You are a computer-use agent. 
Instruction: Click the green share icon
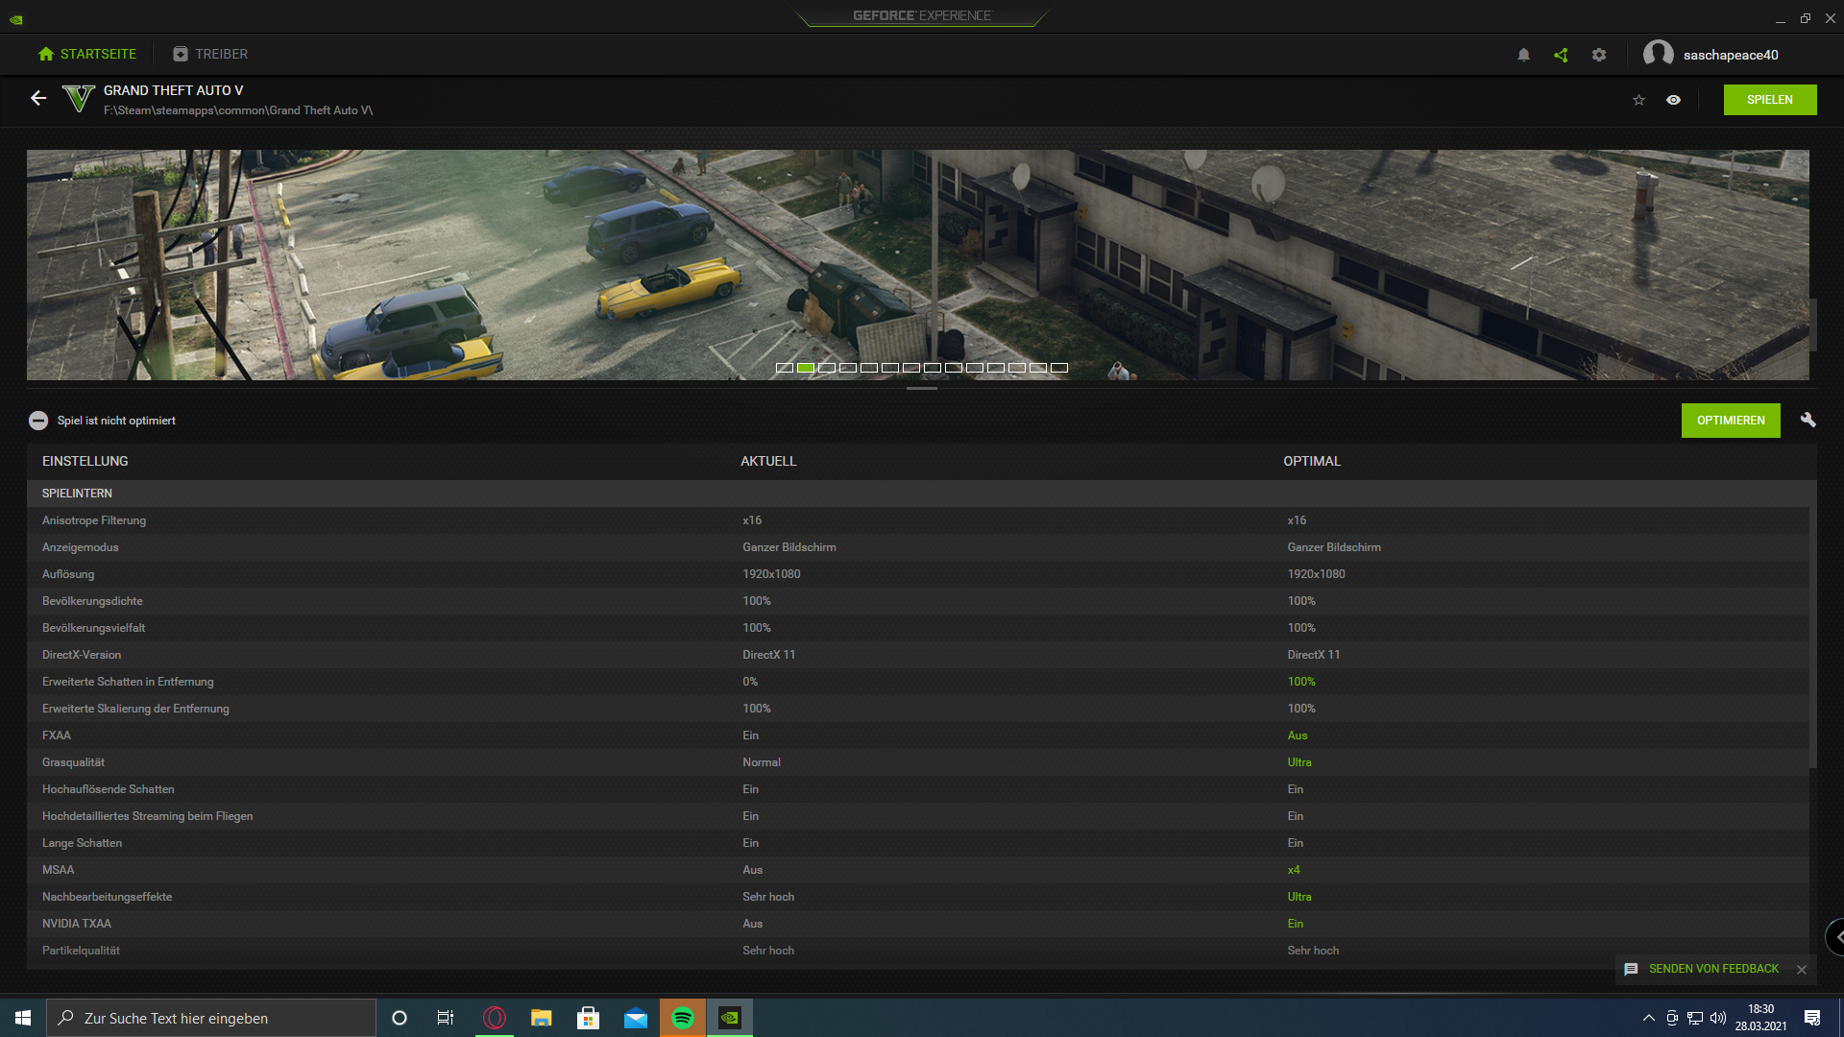[x=1561, y=55]
